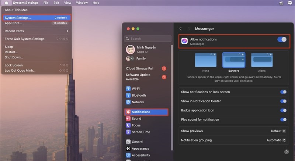The image size is (295, 161).
Task: Click the Screen Time hourglass icon
Action: click(128, 132)
